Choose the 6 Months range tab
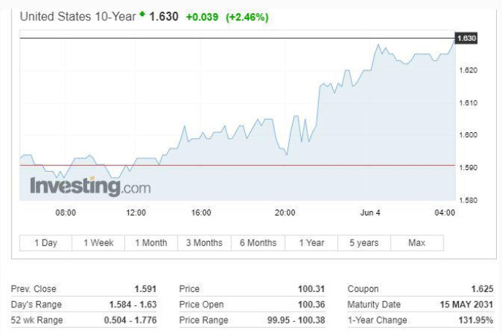 click(258, 243)
